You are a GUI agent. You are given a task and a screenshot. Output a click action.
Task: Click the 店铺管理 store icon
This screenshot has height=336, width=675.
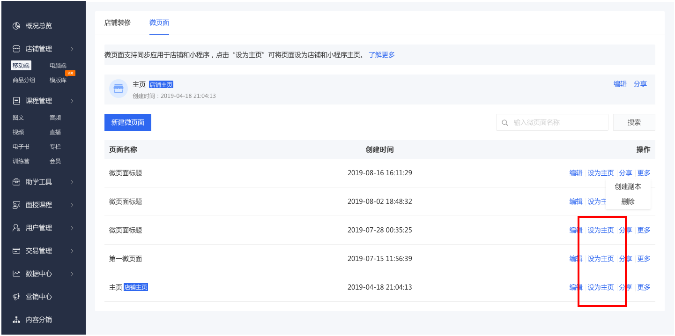[x=16, y=49]
